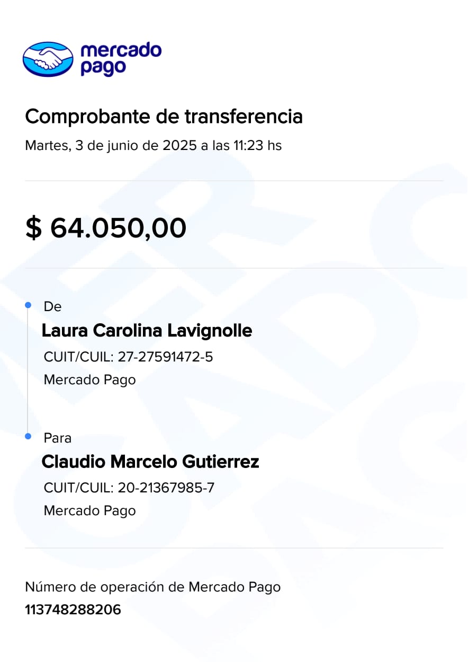Click the $ 64.050,00 amount
468x662 pixels.
click(106, 228)
